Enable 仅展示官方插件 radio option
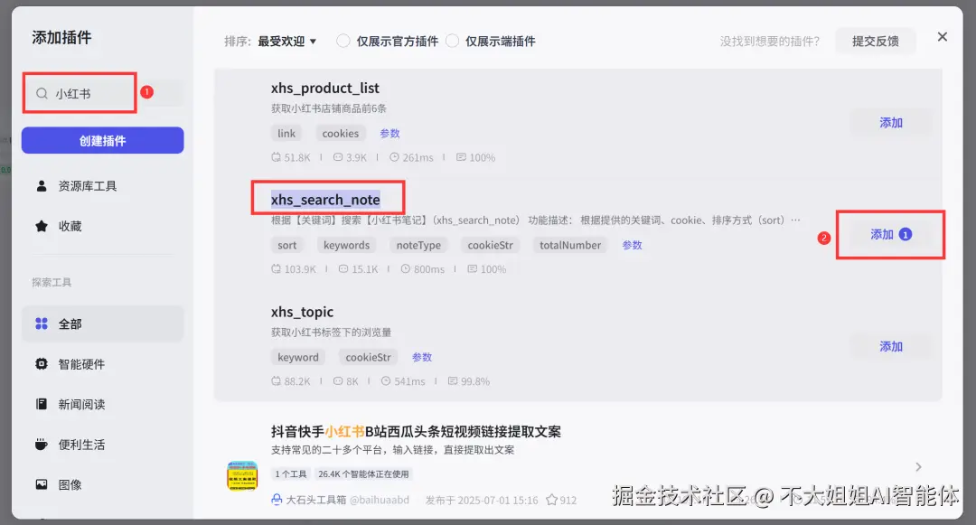 (x=343, y=41)
